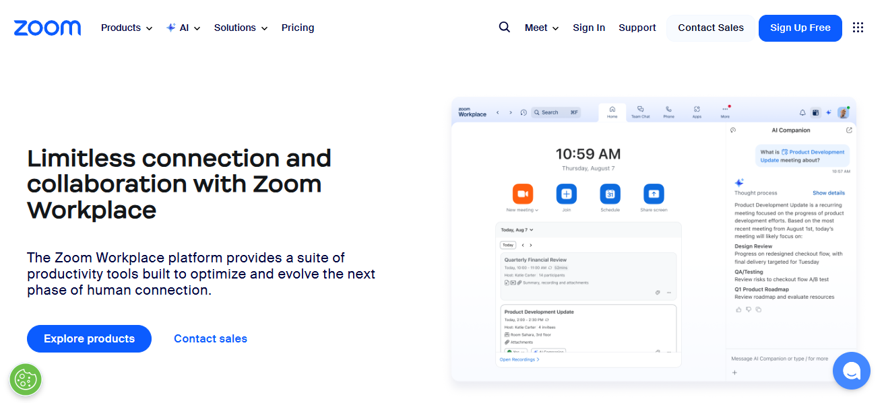The image size is (884, 403).
Task: Expand the Today, Aug 7 date dropdown
Action: point(517,230)
